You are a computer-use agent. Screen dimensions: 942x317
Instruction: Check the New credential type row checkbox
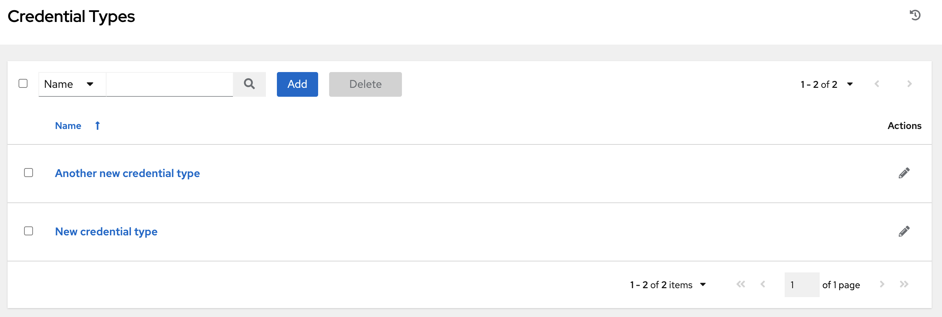(x=29, y=231)
